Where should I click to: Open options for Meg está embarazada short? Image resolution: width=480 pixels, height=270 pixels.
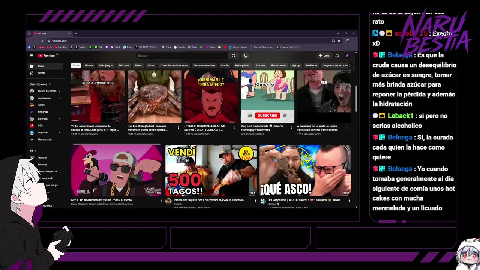point(291,127)
